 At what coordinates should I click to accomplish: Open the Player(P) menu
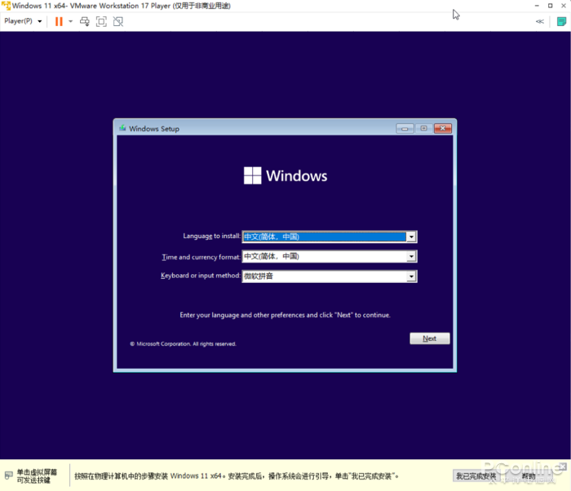23,21
